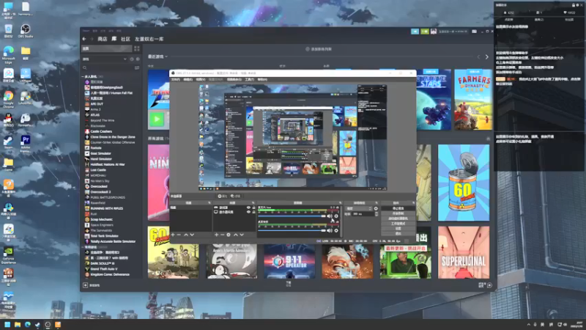Toggle Steam library grid view icon
Image resolution: width=586 pixels, height=330 pixels.
[137, 48]
